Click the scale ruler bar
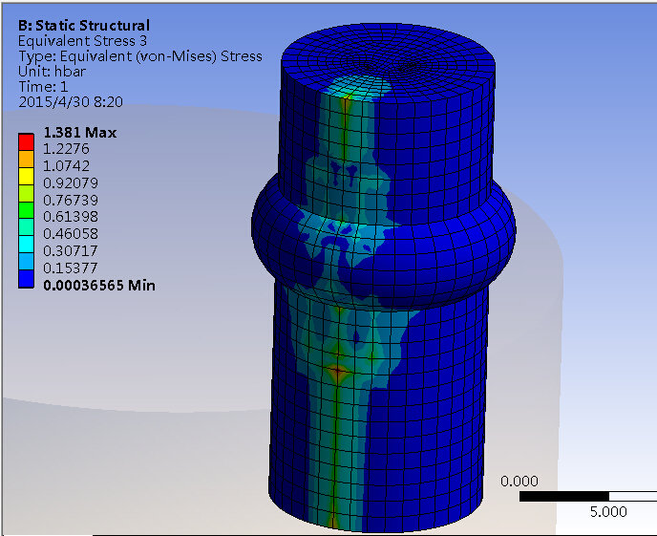The width and height of the screenshot is (657, 536). [588, 497]
